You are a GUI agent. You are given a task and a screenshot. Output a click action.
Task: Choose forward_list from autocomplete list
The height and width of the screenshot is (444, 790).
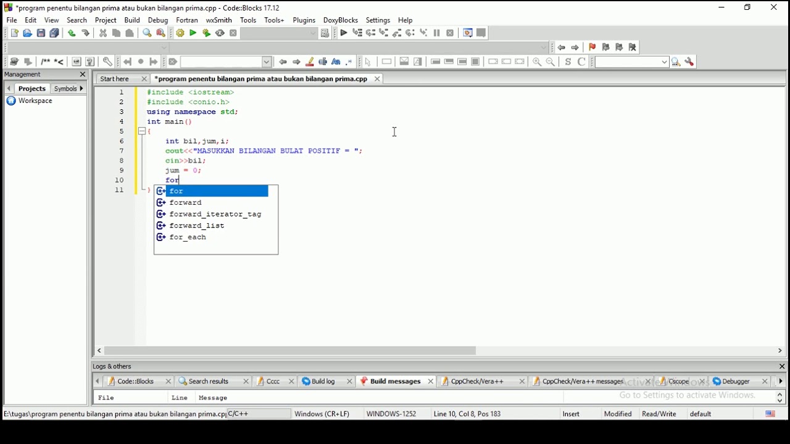197,226
